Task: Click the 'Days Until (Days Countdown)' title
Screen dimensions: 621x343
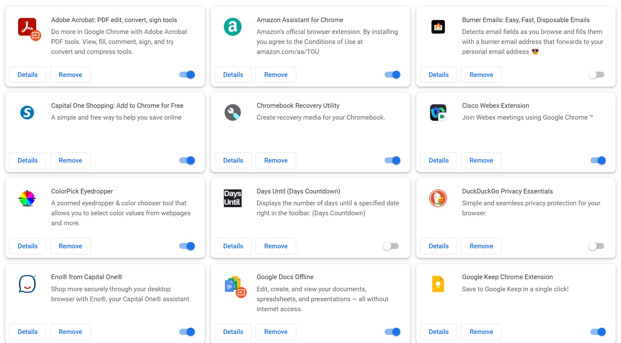Action: click(298, 191)
